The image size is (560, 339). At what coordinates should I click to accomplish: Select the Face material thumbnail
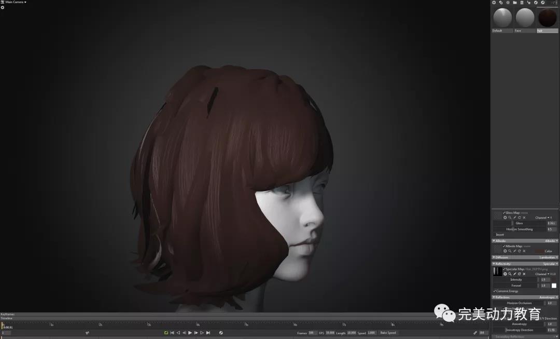coord(525,18)
